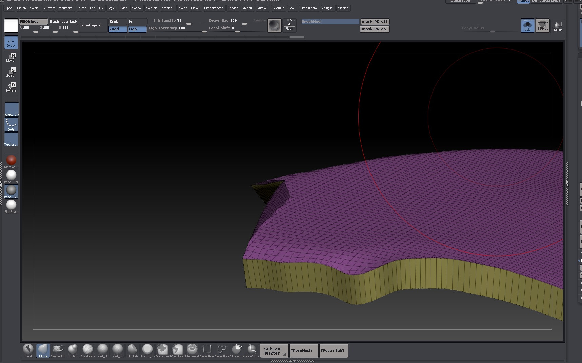This screenshot has height=363, width=582.
Task: Toggle Transp transparency mode
Action: (x=557, y=25)
